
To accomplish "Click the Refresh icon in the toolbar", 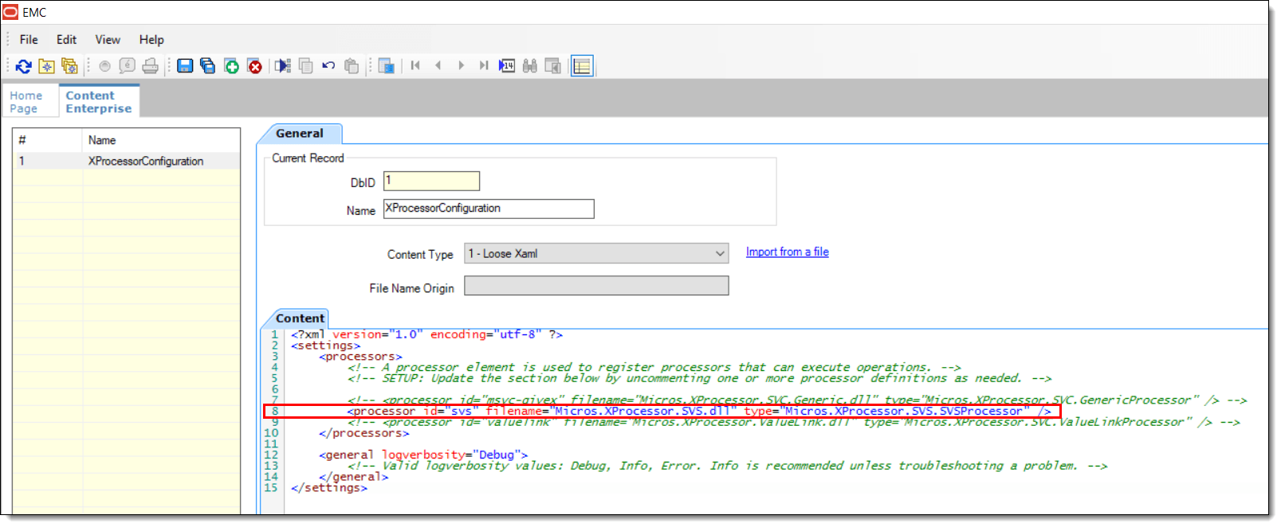I will [x=24, y=66].
